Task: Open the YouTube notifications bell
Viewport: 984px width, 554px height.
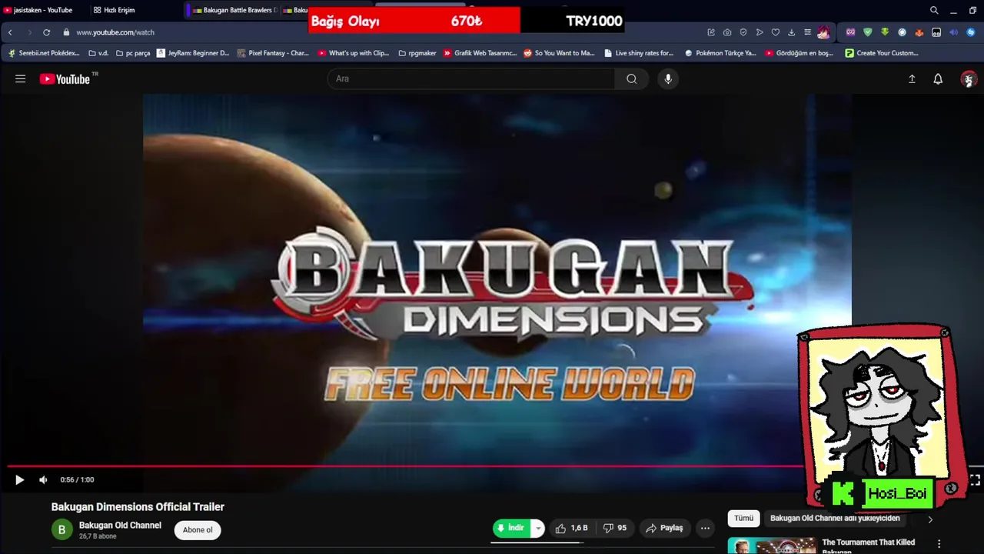Action: pyautogui.click(x=938, y=78)
